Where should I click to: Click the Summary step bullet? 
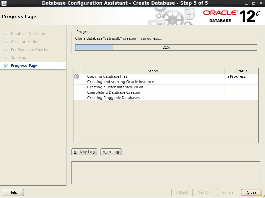tap(6, 58)
